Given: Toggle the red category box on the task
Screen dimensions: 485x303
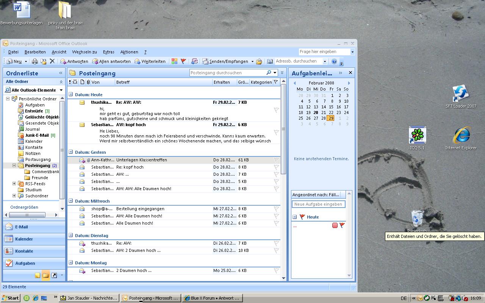Looking at the screenshot, I should (335, 225).
